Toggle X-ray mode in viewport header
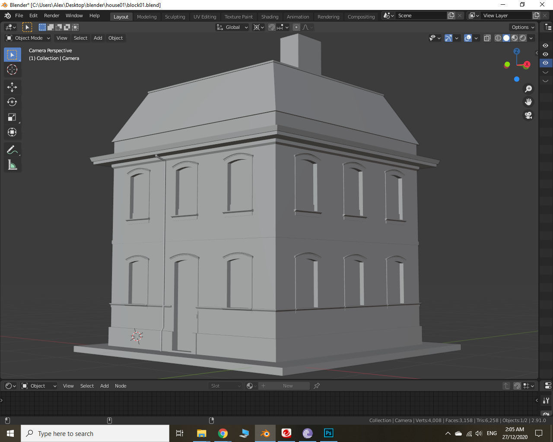 pos(487,38)
